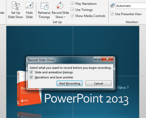Open the Automatic monitor combo box
146x118 pixels.
pyautogui.click(x=131, y=6)
